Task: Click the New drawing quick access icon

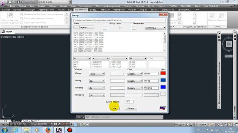Action: tap(10, 2)
